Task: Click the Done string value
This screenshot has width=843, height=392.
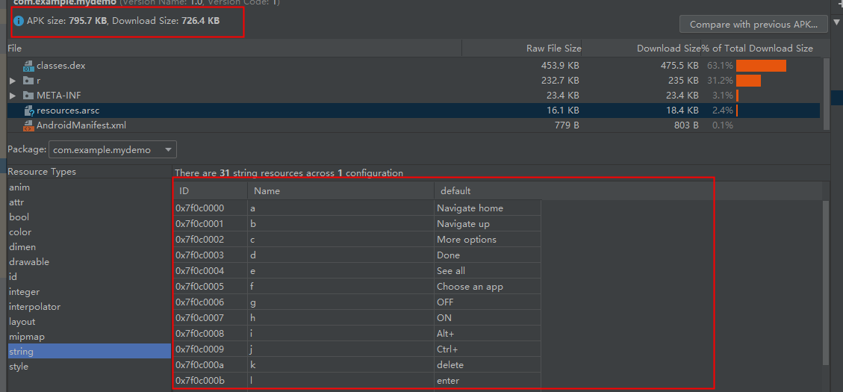Action: [449, 255]
